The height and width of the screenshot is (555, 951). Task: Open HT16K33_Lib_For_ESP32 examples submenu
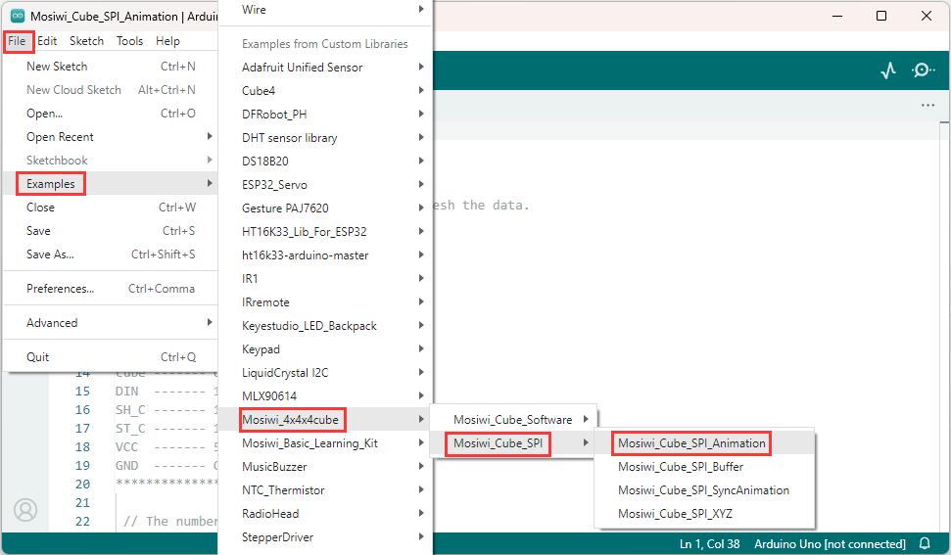pos(326,231)
